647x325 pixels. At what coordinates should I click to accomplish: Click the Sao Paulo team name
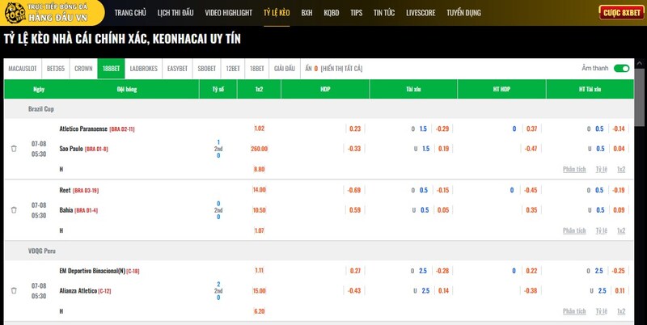click(x=71, y=149)
